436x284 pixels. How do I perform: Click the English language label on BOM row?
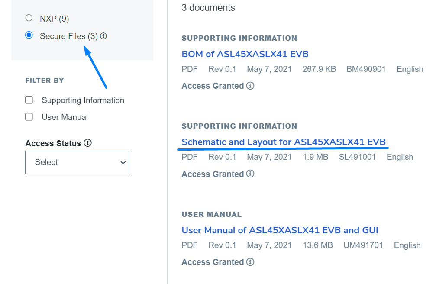[x=409, y=69]
